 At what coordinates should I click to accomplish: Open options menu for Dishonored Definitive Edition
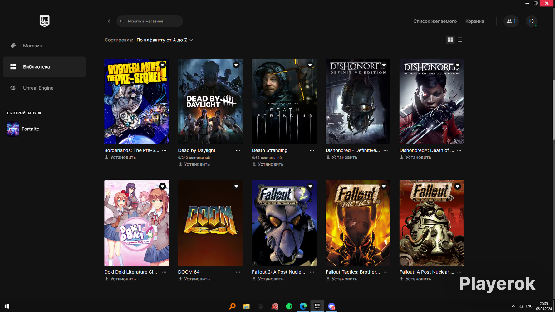point(386,150)
